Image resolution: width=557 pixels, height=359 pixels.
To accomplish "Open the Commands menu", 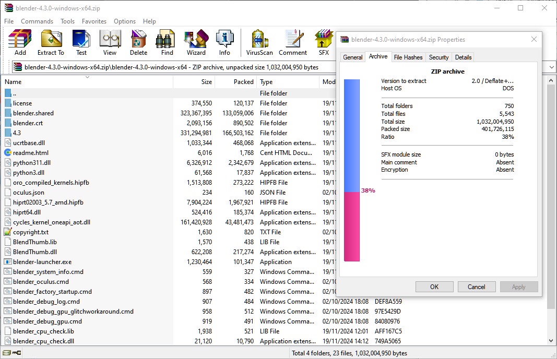I will click(x=37, y=21).
